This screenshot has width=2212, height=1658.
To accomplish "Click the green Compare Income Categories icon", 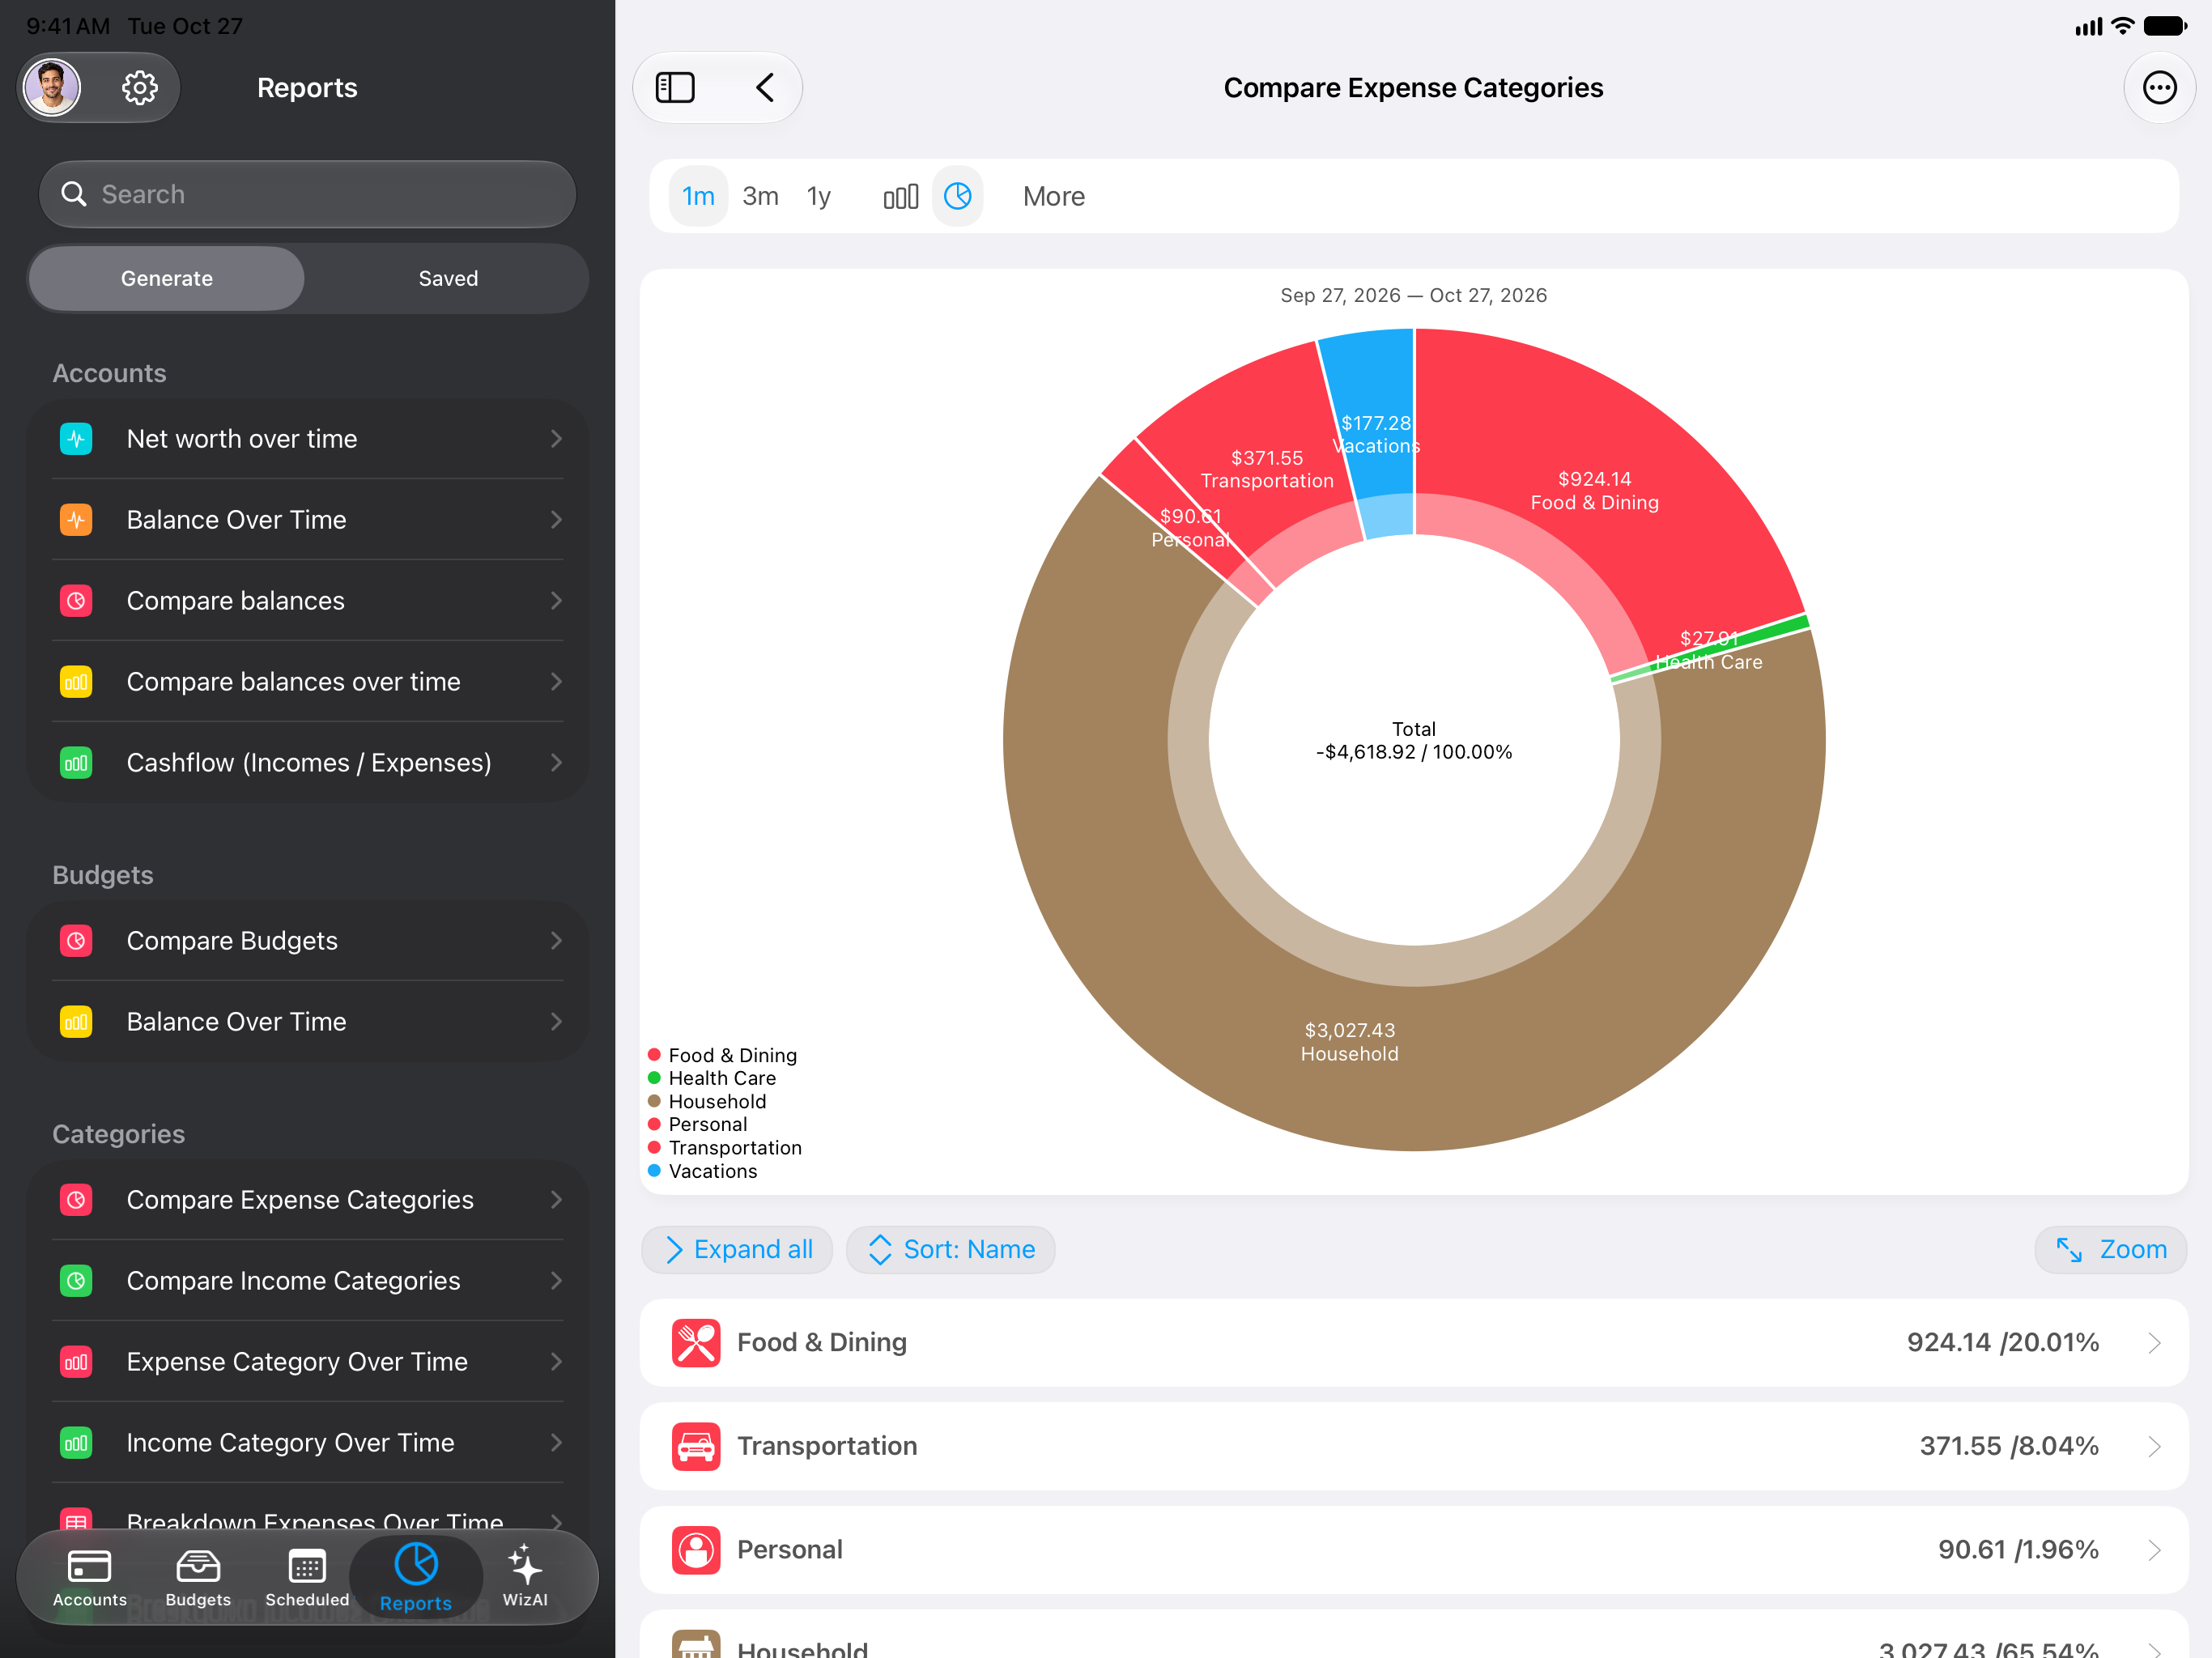I will [76, 1280].
